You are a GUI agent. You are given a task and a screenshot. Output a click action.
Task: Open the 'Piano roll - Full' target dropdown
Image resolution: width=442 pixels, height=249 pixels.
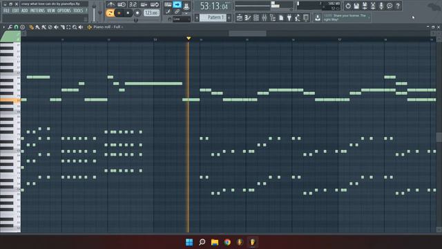(x=108, y=27)
